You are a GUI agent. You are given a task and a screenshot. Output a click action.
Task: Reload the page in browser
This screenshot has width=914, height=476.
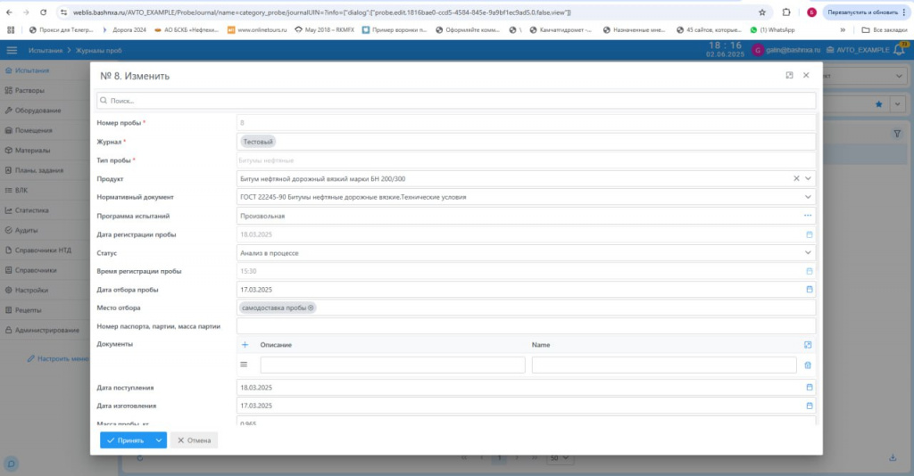click(x=43, y=12)
